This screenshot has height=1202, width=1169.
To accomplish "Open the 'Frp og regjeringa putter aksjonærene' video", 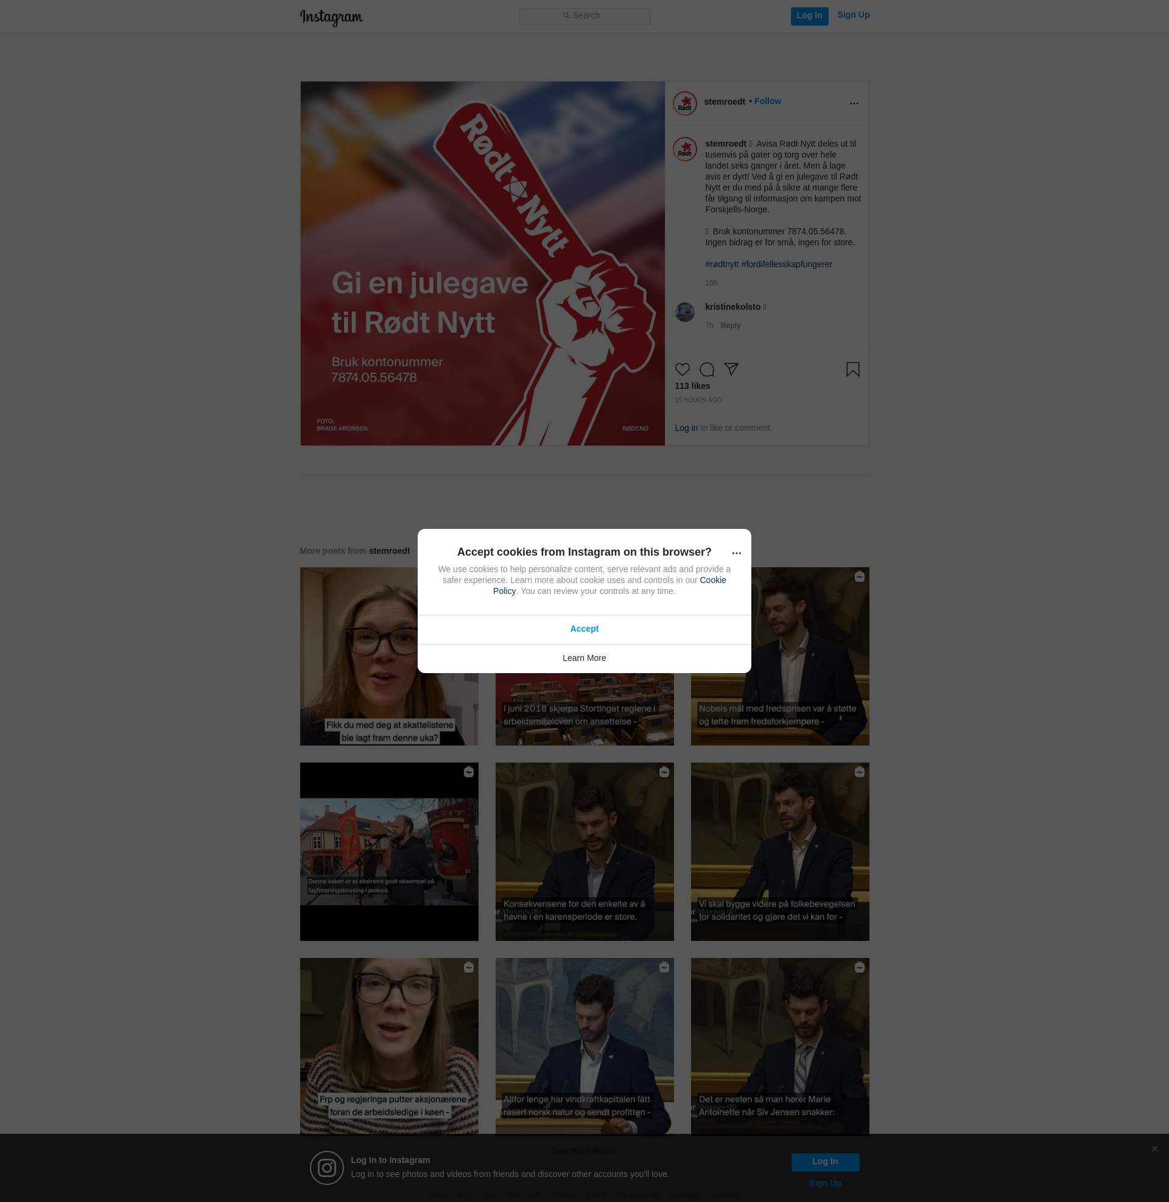I will 388,1047.
